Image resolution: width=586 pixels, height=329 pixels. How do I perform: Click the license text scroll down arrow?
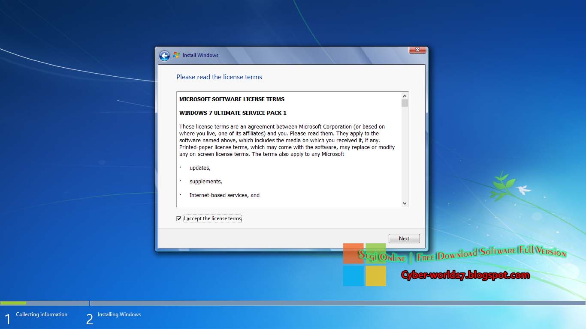(405, 203)
